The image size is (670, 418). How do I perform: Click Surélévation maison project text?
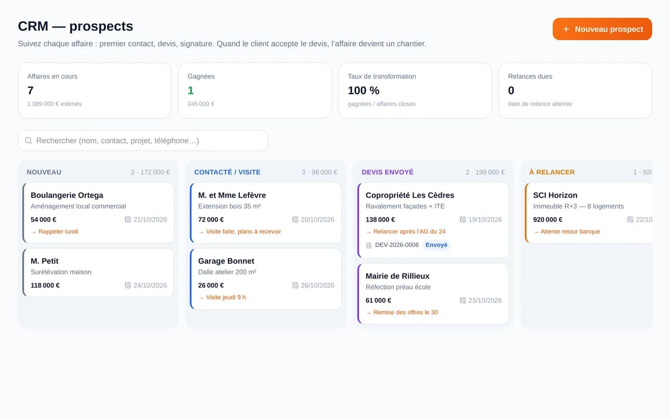[61, 272]
